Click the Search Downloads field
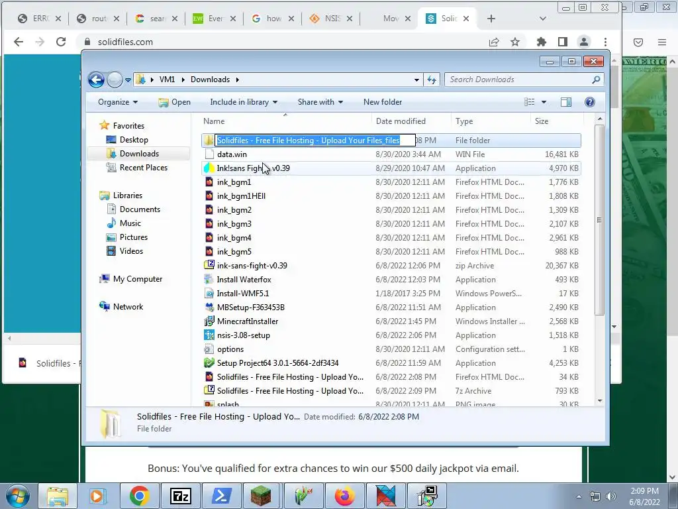Viewport: 678px width, 509px height. pos(524,80)
